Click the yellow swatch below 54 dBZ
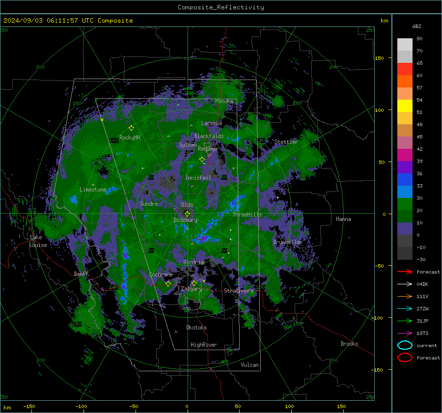This screenshot has width=442, height=413. 405,106
